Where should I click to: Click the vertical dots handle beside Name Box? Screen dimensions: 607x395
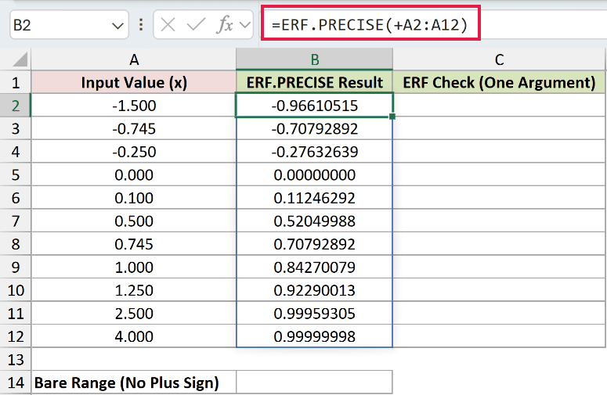click(x=141, y=25)
